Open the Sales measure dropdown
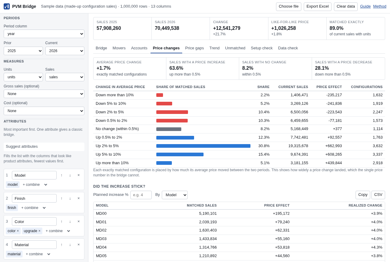 tap(65, 77)
